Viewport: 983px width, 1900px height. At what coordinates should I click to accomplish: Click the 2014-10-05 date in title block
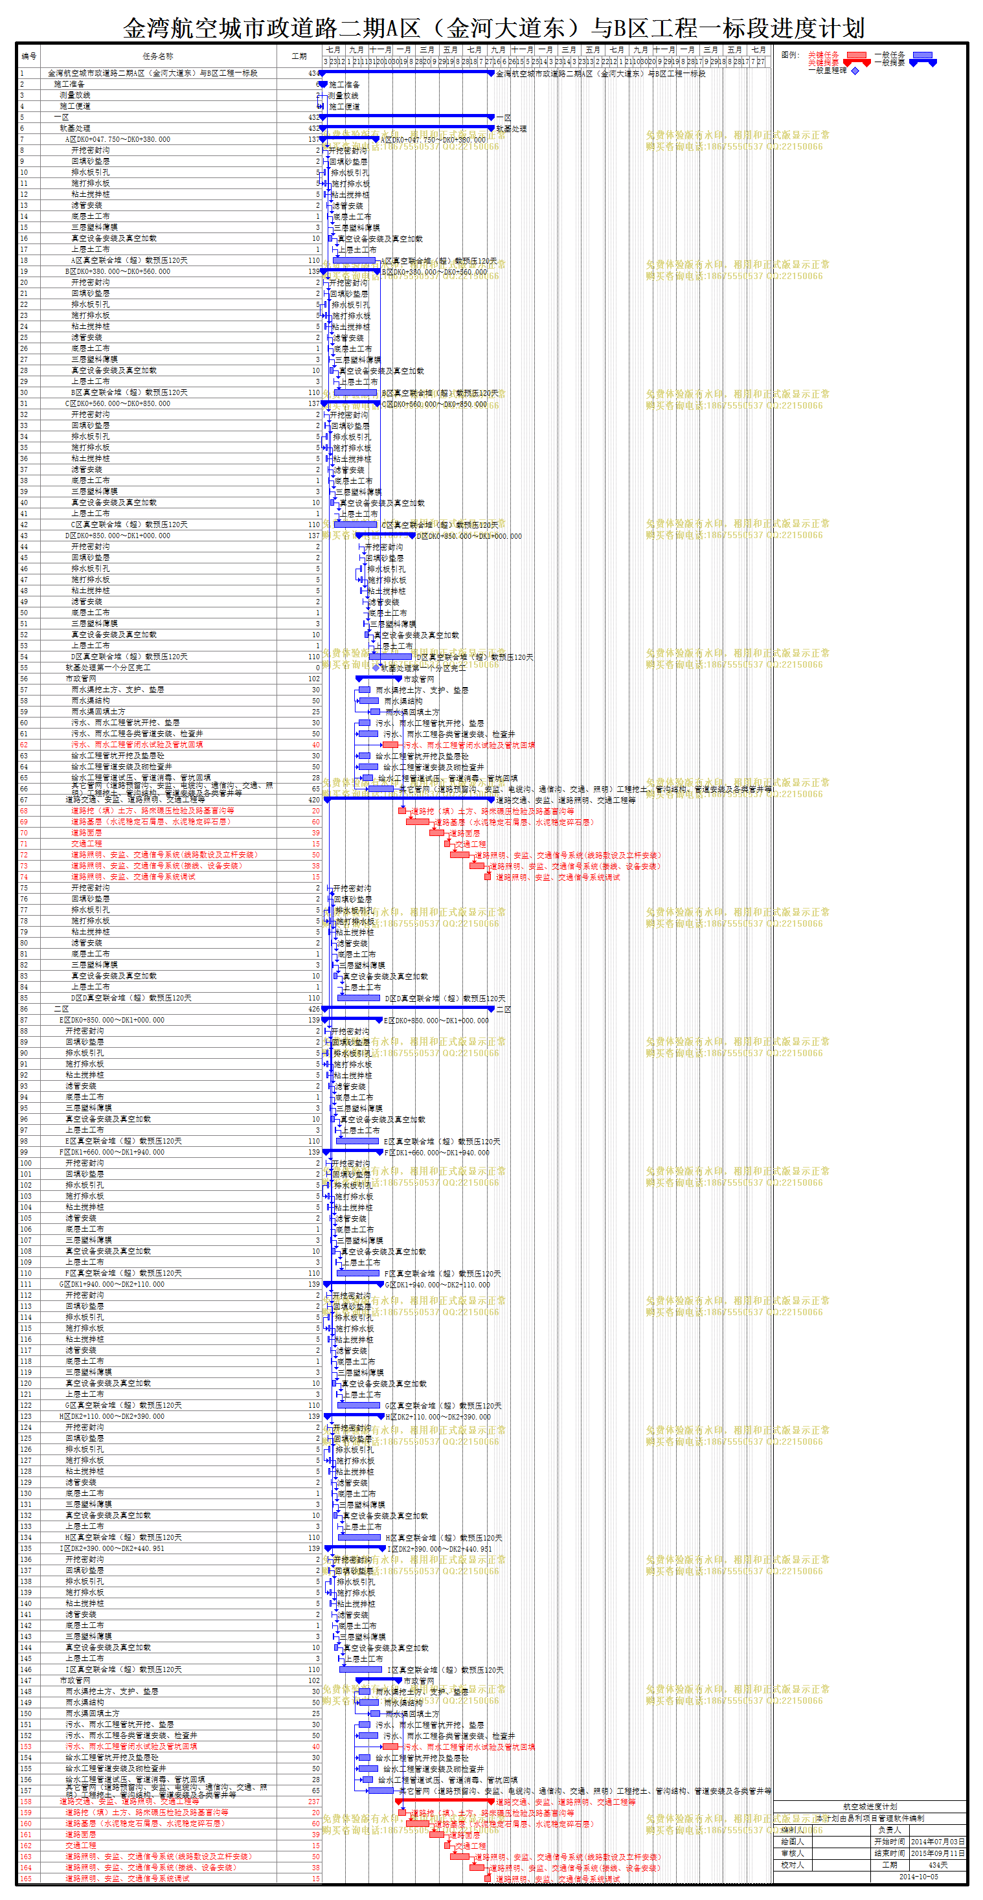[x=918, y=1877]
